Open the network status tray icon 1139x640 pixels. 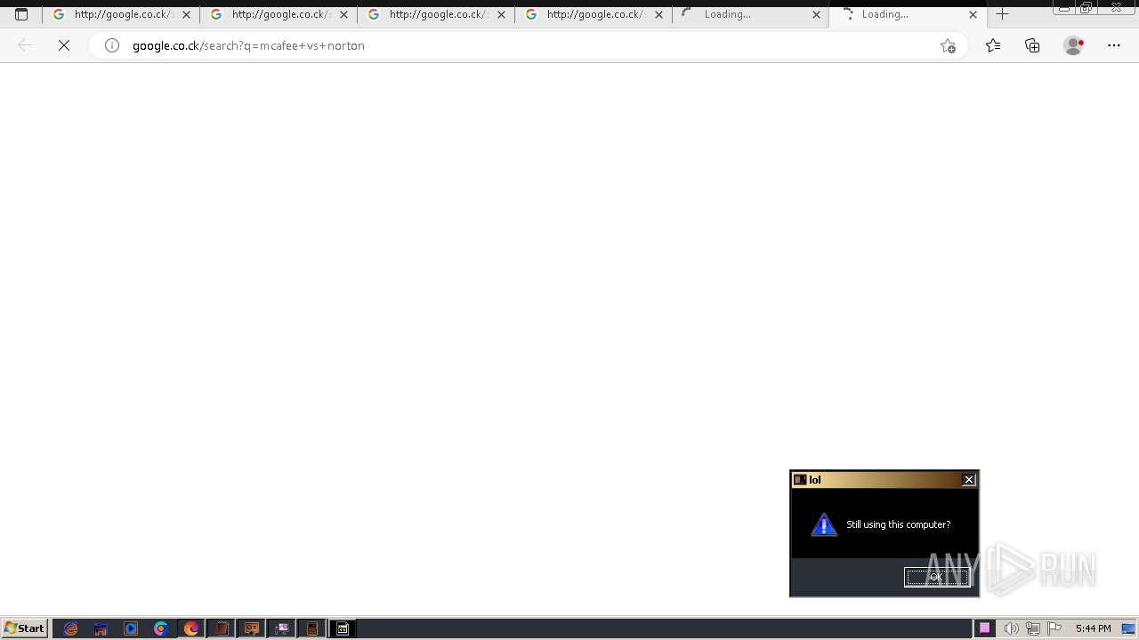coord(1033,628)
